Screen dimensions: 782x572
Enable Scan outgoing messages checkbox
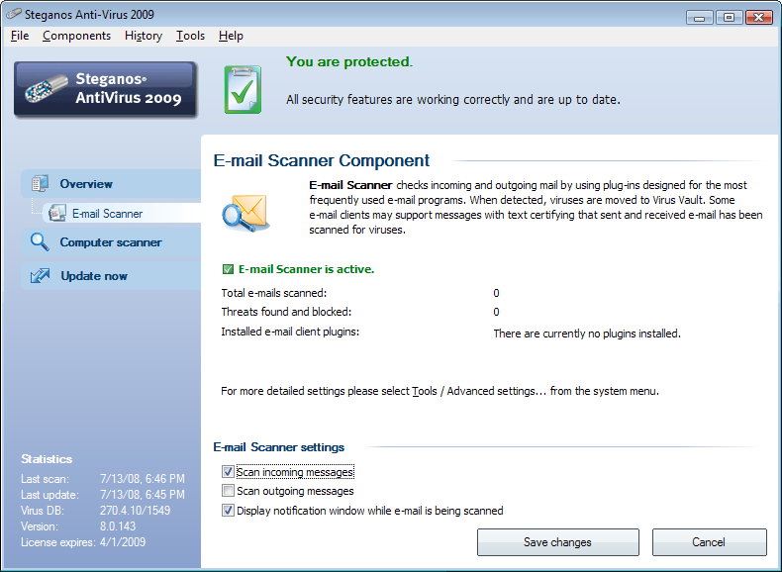pos(228,491)
